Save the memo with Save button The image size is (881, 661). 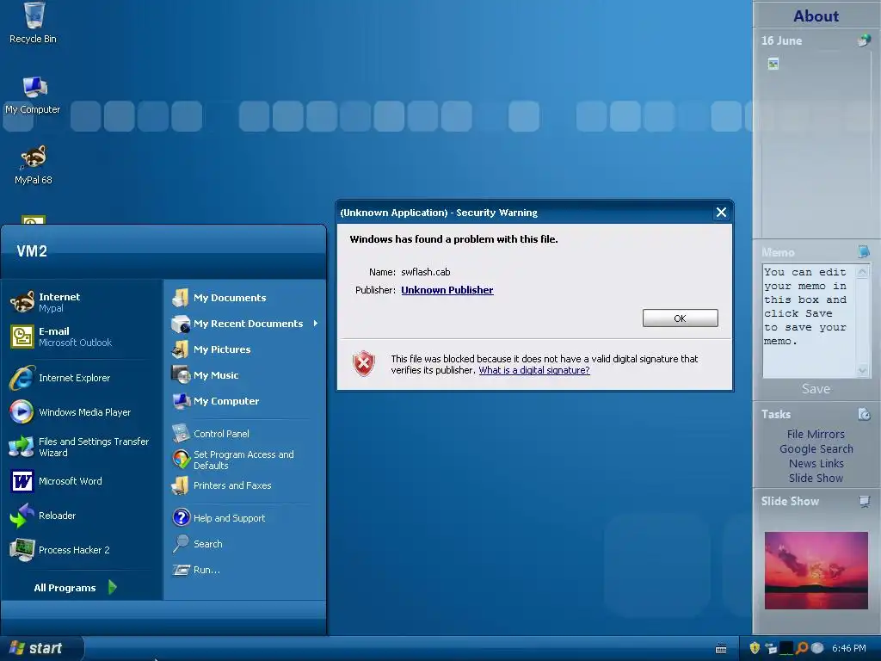(816, 388)
